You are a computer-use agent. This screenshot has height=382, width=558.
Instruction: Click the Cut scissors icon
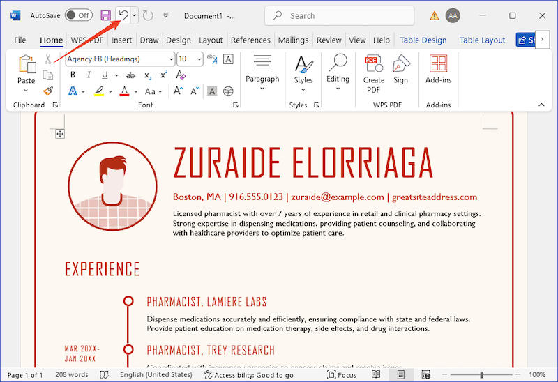tap(47, 59)
